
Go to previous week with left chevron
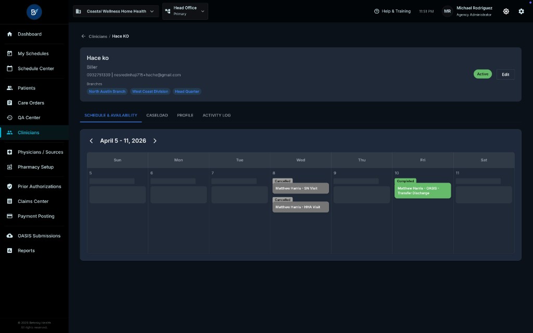coord(91,140)
